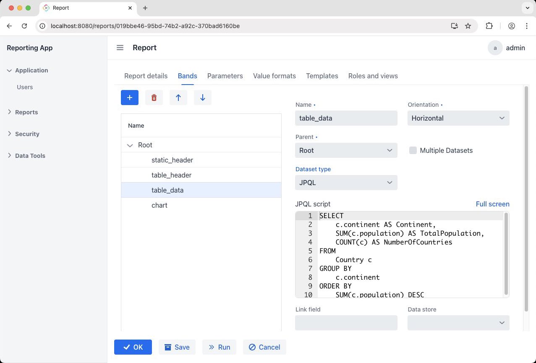Select the Bands tab

(187, 76)
